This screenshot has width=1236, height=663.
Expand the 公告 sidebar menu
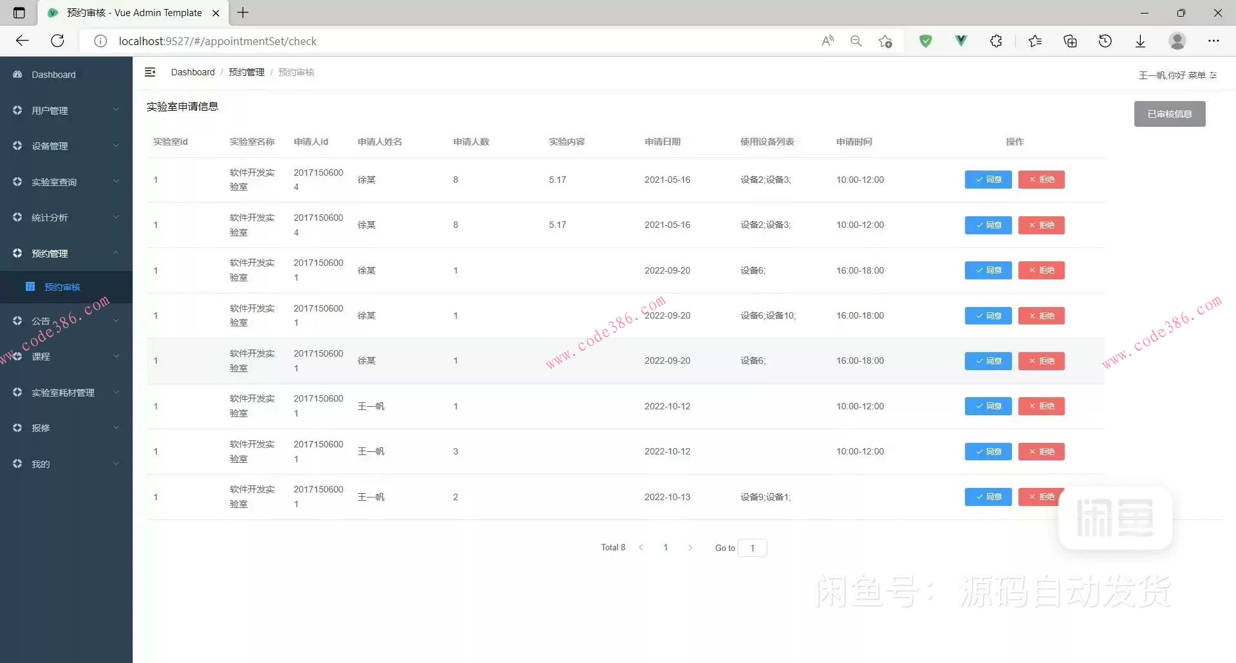pyautogui.click(x=41, y=321)
